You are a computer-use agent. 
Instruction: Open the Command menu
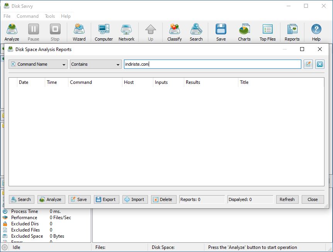(27, 16)
